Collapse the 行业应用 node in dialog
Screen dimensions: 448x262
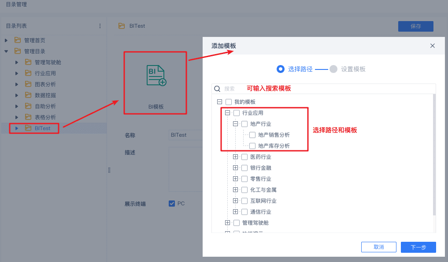227,113
